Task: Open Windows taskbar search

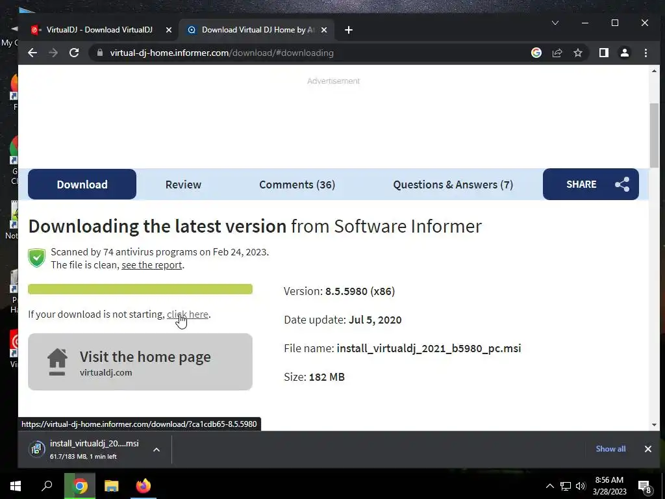Action: click(x=47, y=486)
